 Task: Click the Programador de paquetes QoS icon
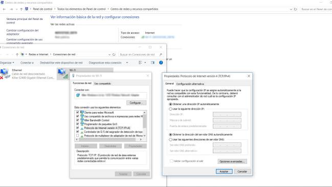coord(82,124)
